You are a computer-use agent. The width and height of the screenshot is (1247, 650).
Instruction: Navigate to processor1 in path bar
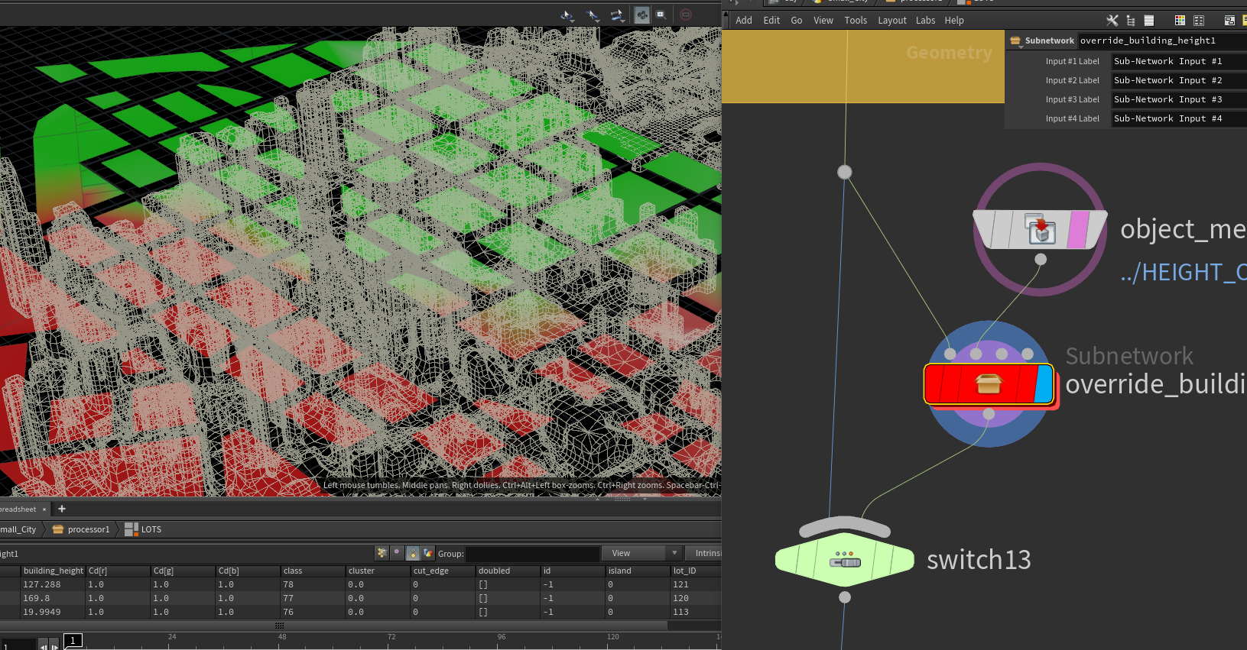[x=88, y=529]
